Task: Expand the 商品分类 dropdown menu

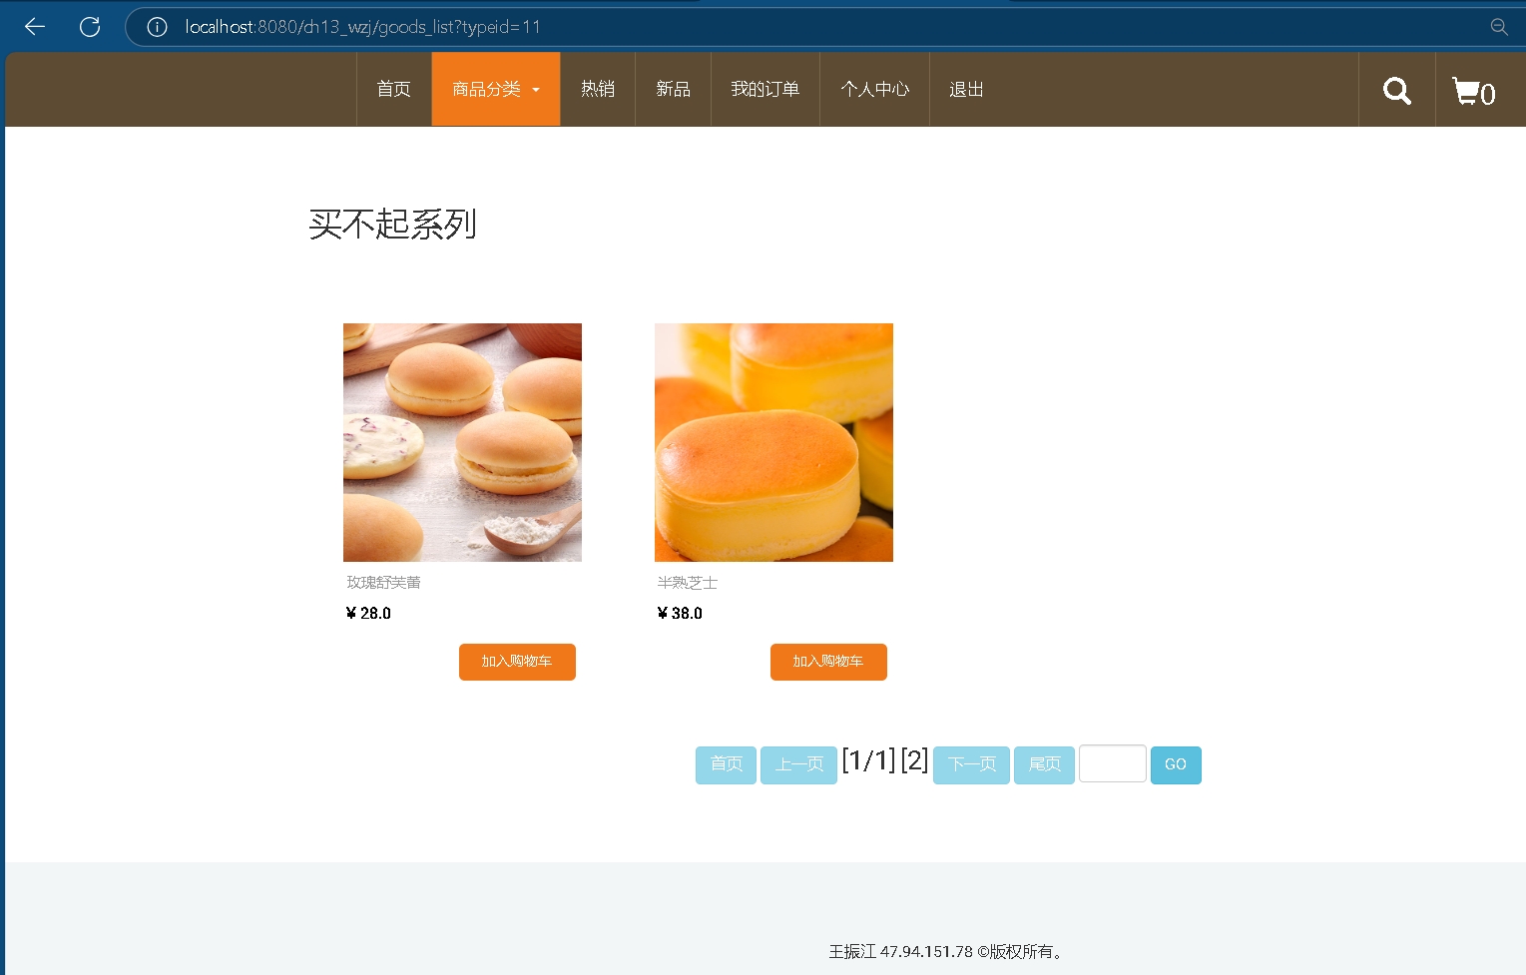Action: tap(495, 90)
